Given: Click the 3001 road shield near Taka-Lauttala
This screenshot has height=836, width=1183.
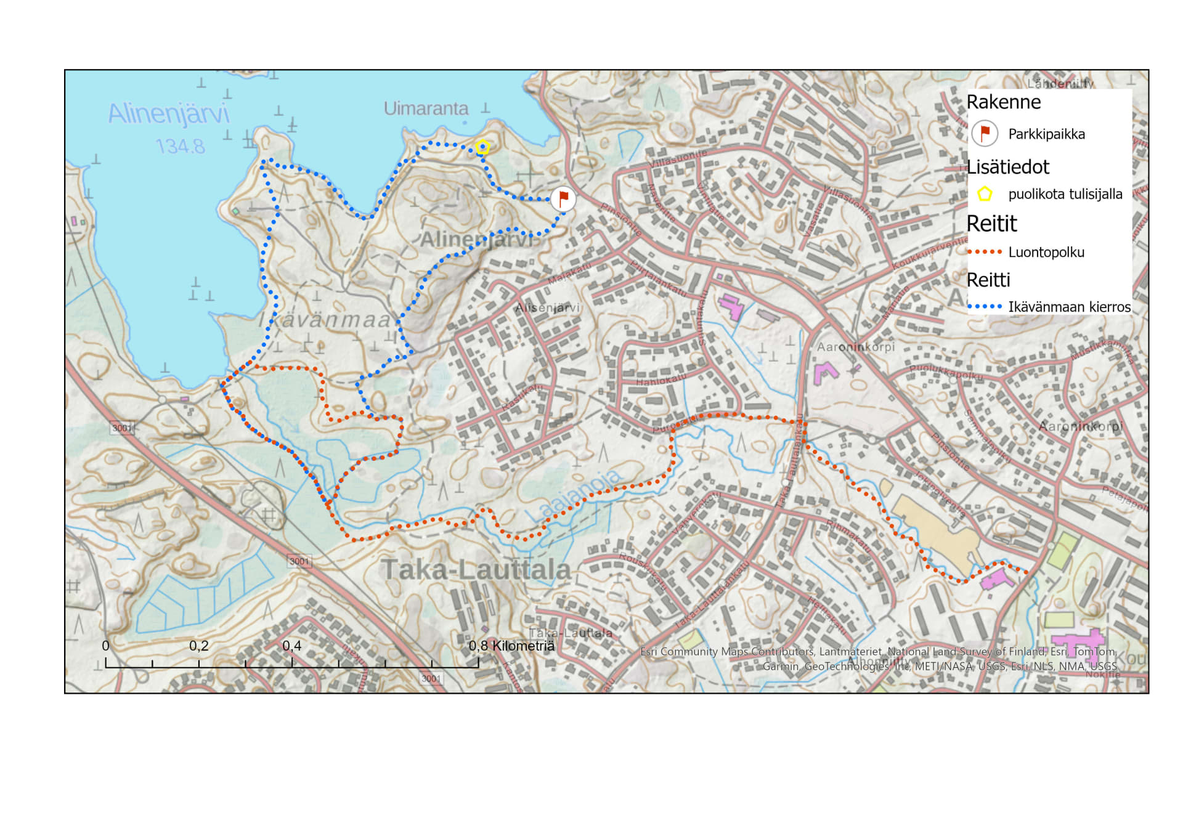Looking at the screenshot, I should click(x=299, y=561).
